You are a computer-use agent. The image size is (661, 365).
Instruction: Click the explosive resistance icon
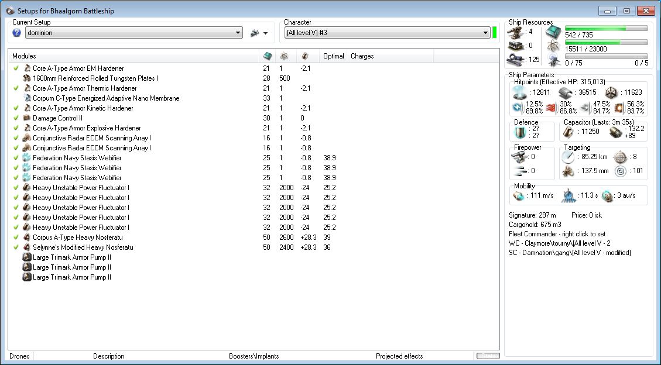click(x=619, y=108)
